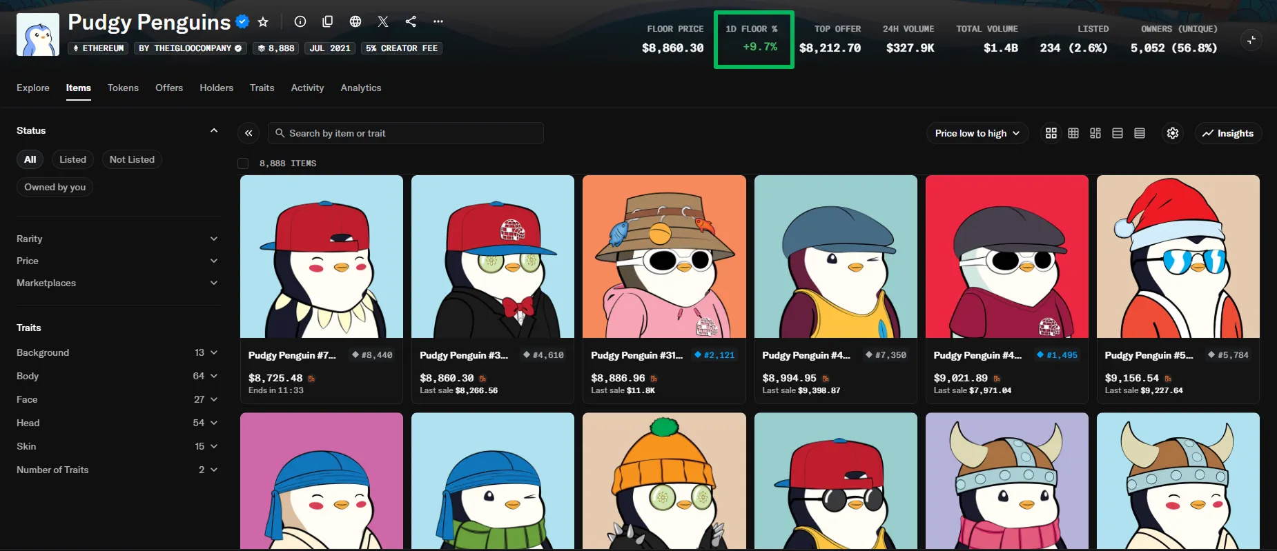Open the X (Twitter) profile link
Image resolution: width=1277 pixels, height=551 pixels.
tap(383, 21)
